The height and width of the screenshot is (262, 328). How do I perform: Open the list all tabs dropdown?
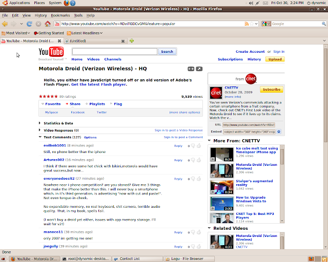(x=324, y=41)
